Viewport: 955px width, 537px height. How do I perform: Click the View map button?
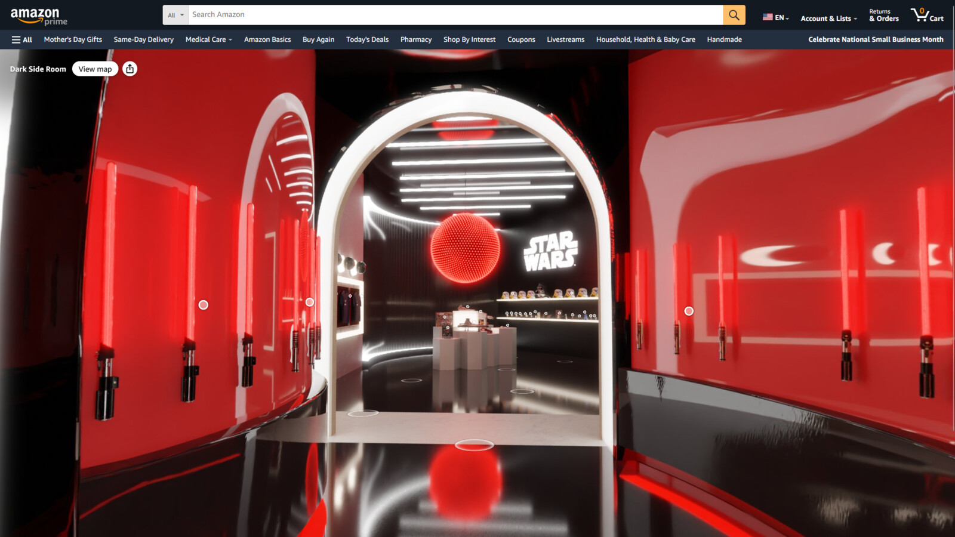[x=95, y=69]
